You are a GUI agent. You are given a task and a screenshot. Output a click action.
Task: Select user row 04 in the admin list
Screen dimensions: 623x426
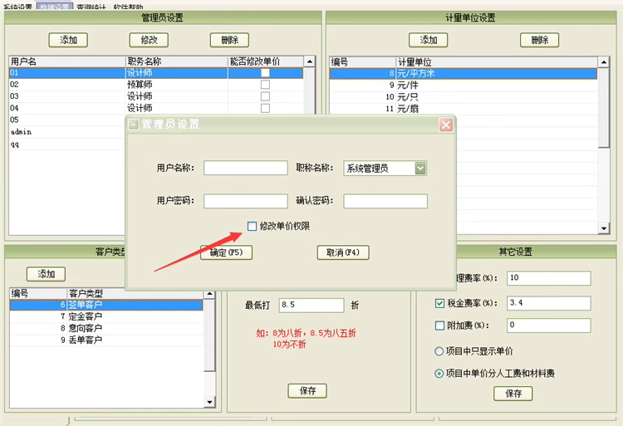click(156, 108)
